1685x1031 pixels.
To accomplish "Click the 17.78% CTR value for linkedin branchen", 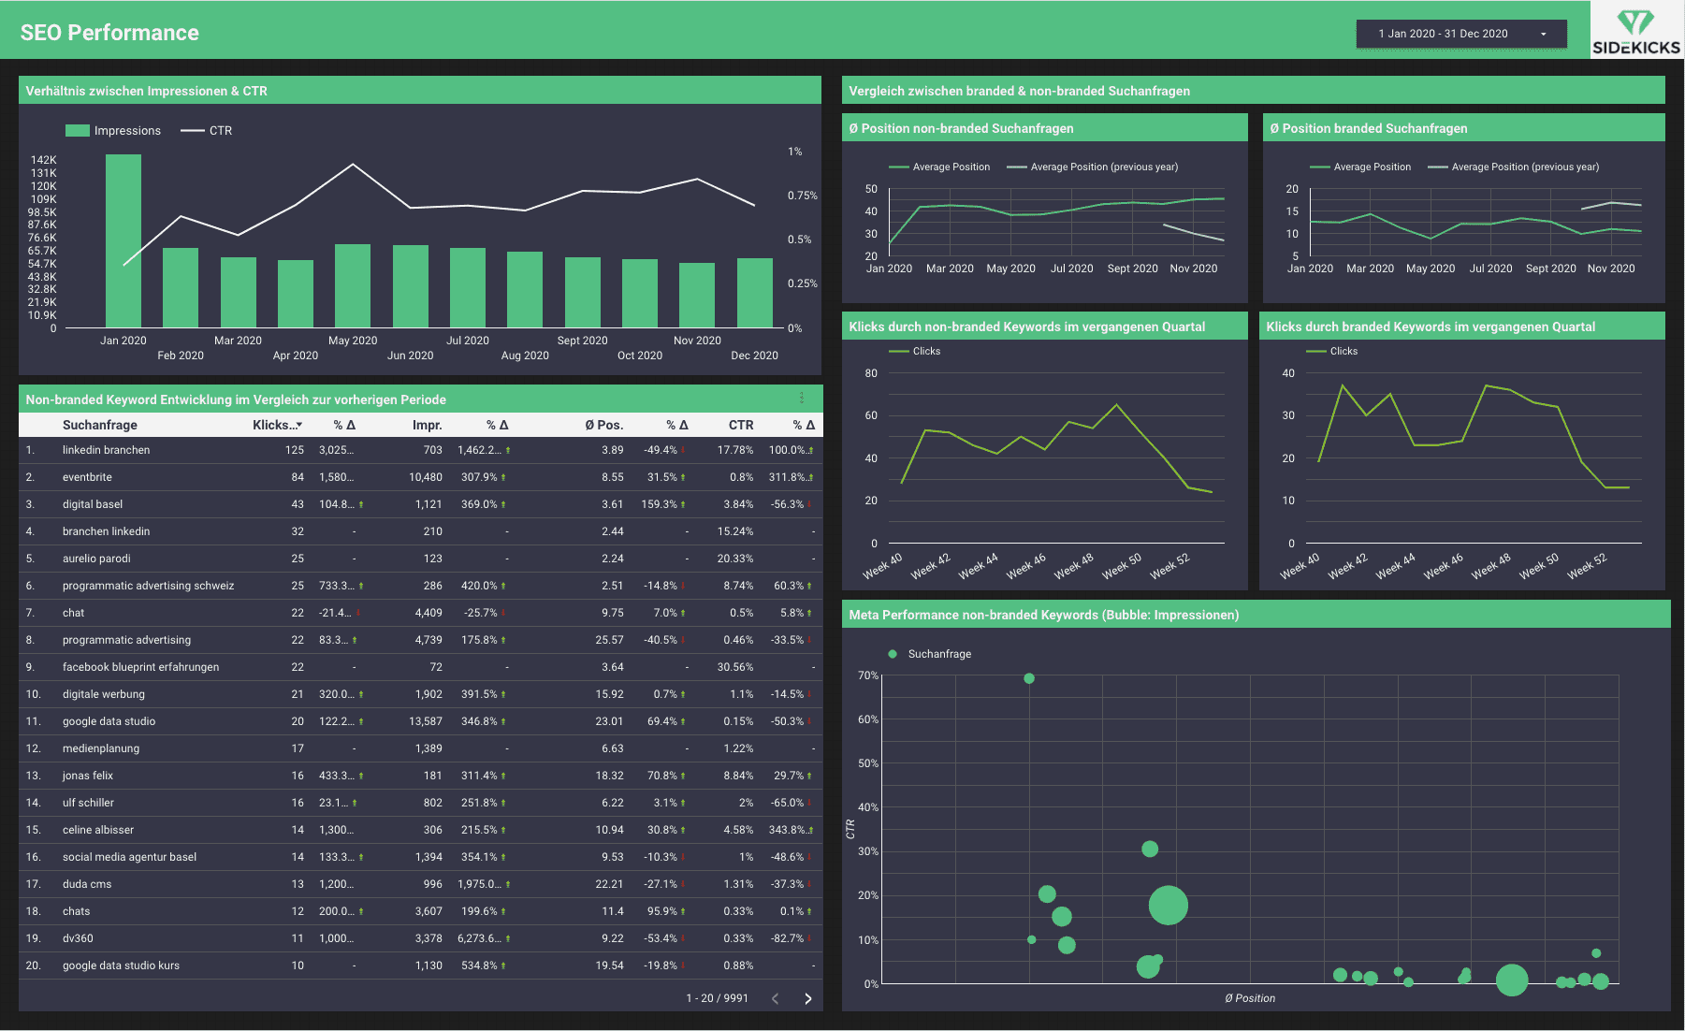I will click(x=735, y=450).
